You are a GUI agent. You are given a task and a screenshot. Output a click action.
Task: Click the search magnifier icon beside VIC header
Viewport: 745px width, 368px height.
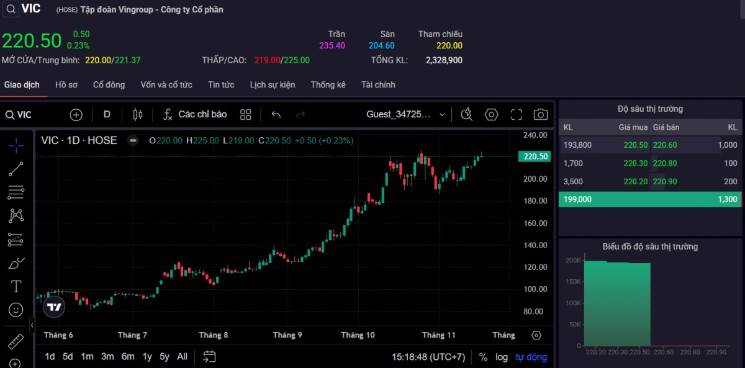point(11,9)
